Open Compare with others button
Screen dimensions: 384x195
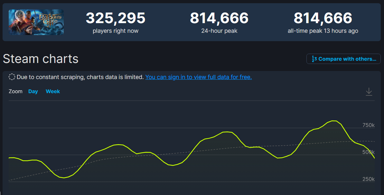coord(343,59)
